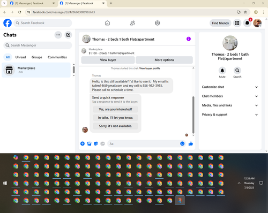Go back with the browser arrow
This screenshot has width=268, height=213.
click(5, 12)
